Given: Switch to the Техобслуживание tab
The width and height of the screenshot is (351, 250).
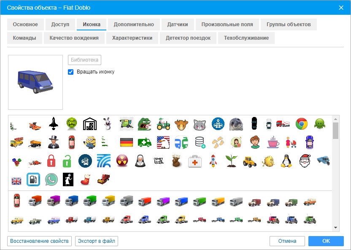Looking at the screenshot, I should pos(246,38).
